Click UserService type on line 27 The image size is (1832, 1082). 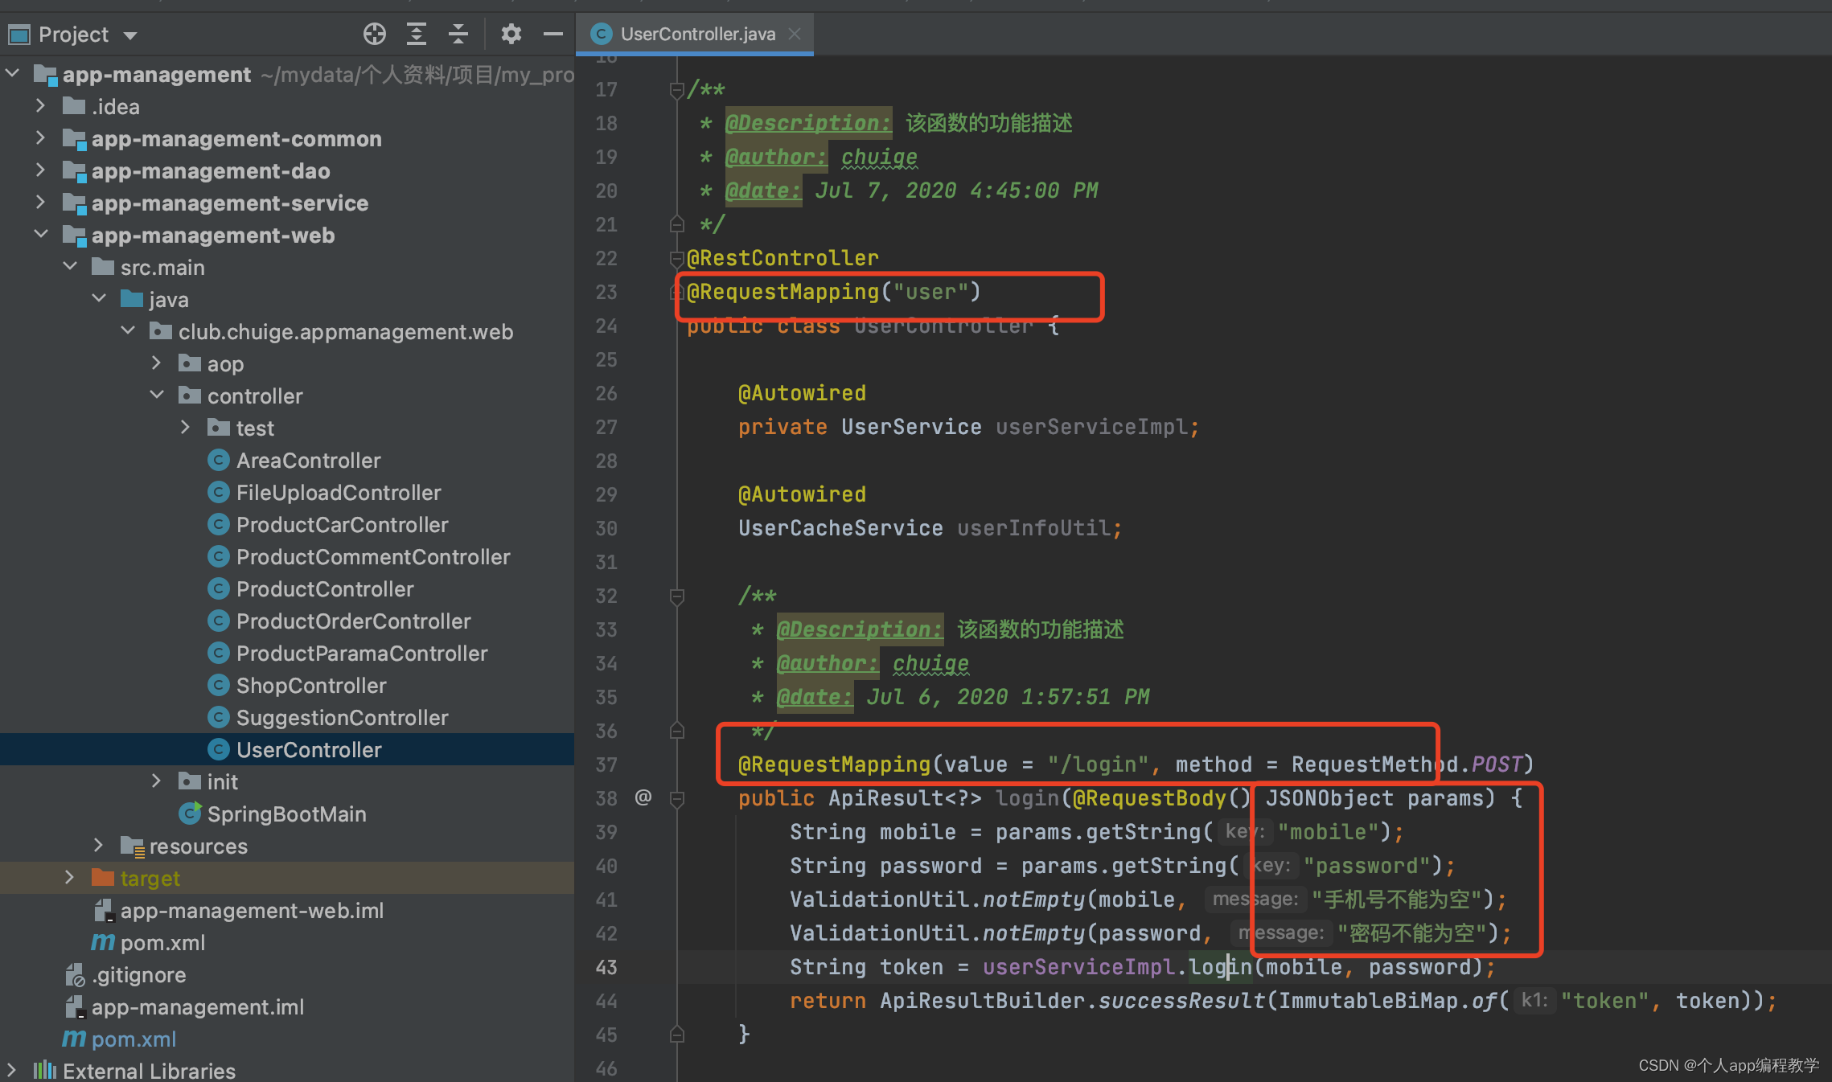(911, 427)
